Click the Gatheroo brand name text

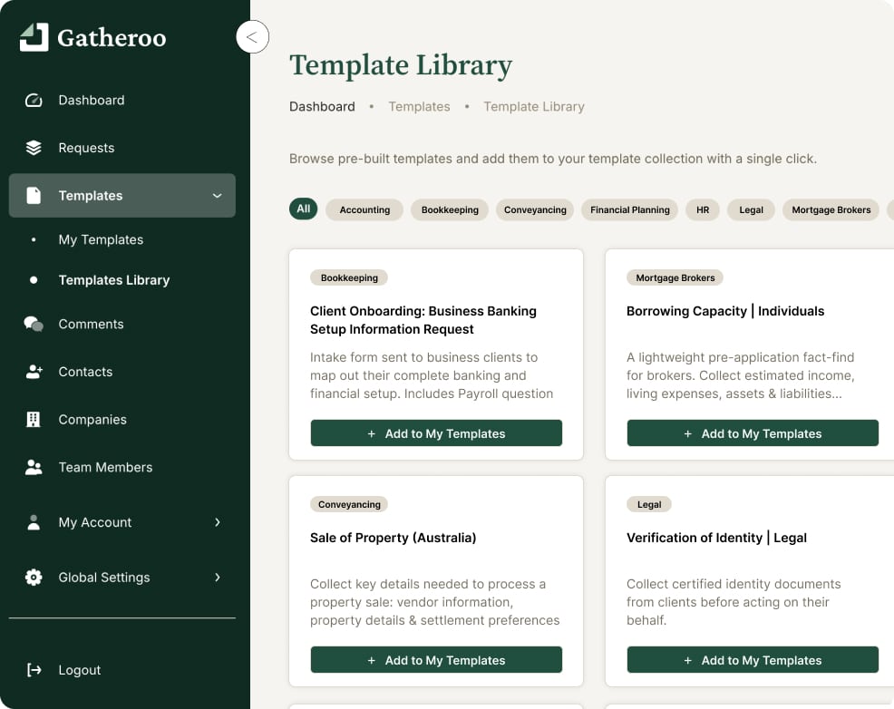coord(112,37)
